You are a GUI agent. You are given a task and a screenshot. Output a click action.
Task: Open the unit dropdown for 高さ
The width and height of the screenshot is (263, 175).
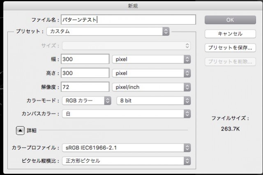151,73
